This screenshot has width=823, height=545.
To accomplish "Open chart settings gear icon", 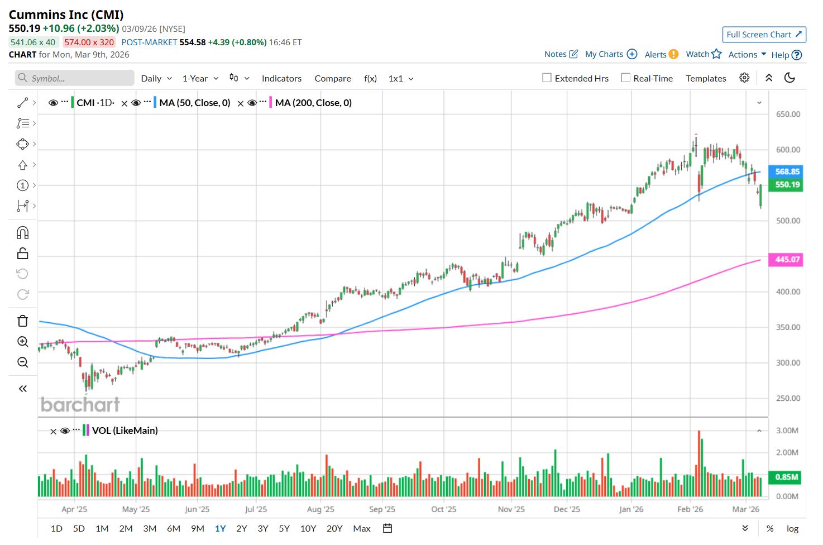I will coord(744,78).
